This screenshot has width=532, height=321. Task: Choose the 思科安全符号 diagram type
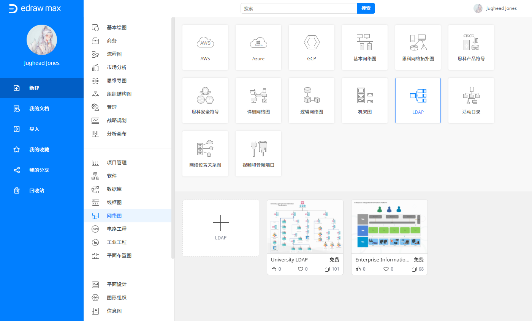(205, 101)
